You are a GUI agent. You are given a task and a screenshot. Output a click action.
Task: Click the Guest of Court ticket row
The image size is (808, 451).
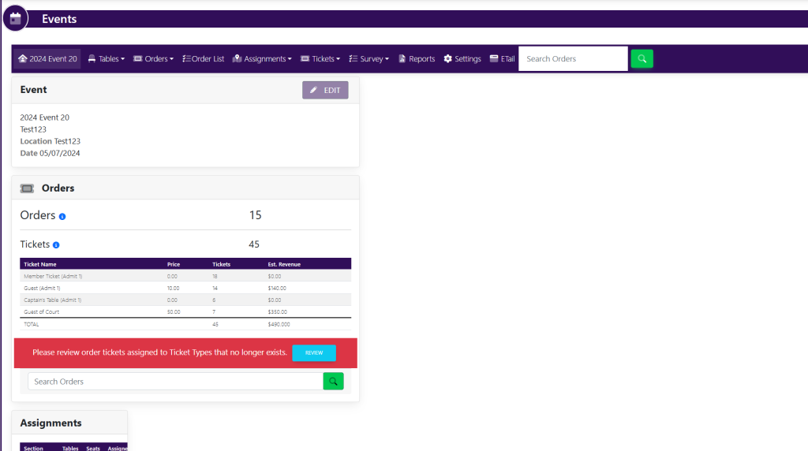[185, 312]
